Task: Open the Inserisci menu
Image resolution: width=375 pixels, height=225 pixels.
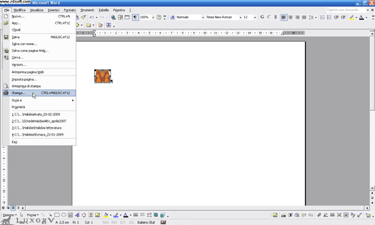Action: [x=54, y=10]
